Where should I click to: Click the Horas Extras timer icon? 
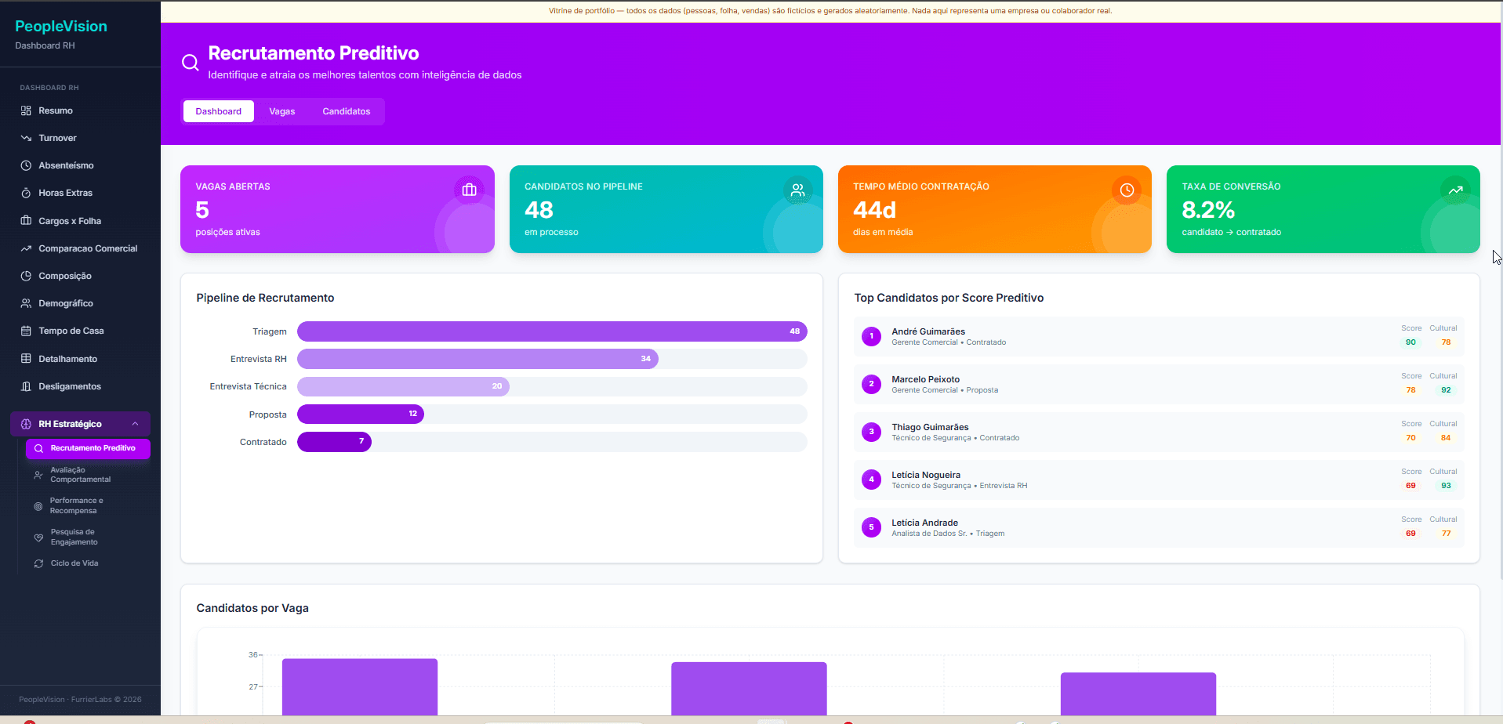point(26,193)
